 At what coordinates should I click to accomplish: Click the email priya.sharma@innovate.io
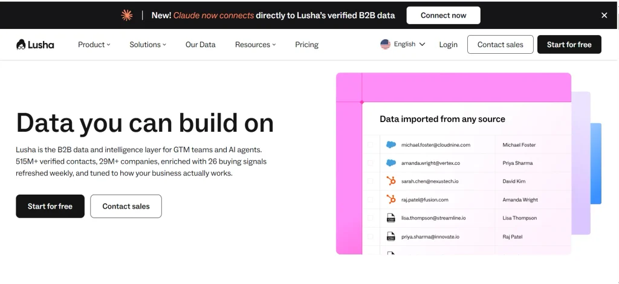coord(430,237)
